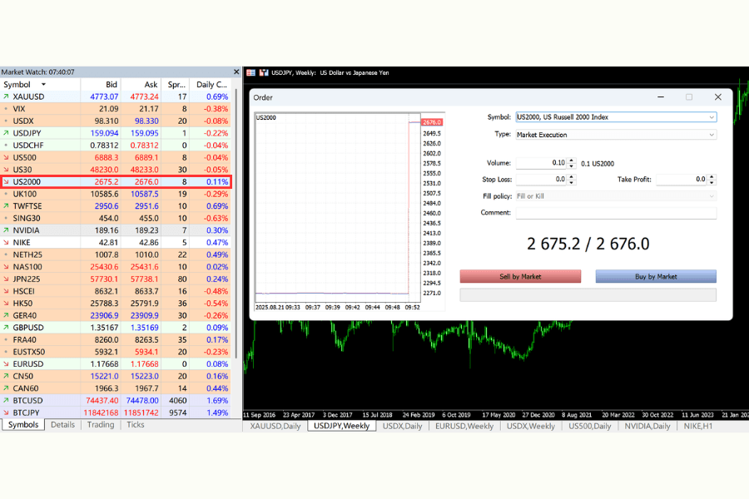The image size is (749, 499).
Task: Click the sort arrow on the Symbol column header
Action: click(x=42, y=84)
